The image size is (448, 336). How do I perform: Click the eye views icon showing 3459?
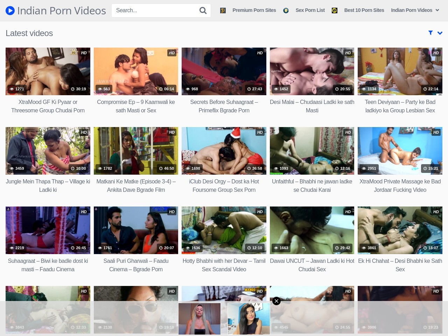[12, 168]
